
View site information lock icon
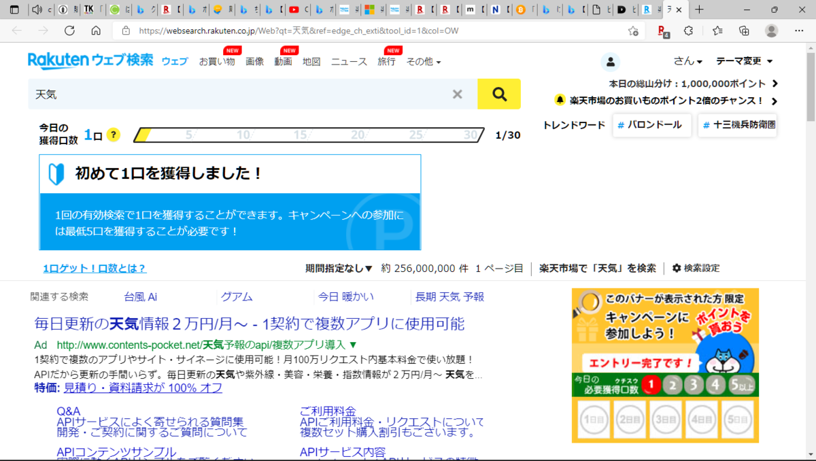pyautogui.click(x=126, y=31)
